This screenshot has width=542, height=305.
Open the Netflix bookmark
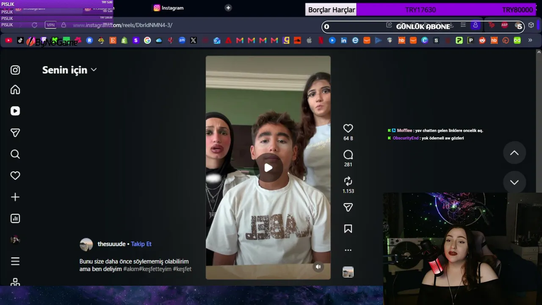[x=321, y=40]
